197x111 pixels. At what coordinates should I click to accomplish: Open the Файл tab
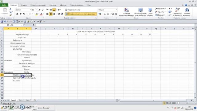(x=4, y=5)
